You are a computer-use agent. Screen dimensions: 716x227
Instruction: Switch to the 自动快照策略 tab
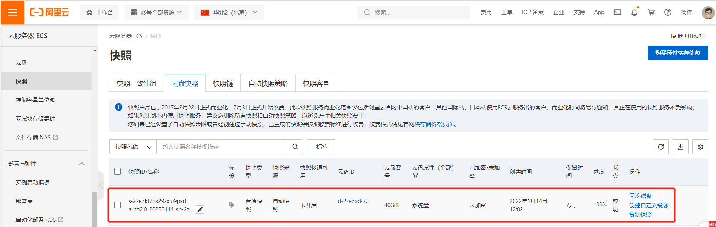click(x=268, y=83)
